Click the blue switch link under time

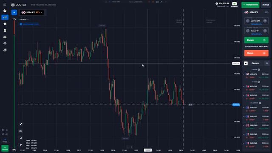[256, 24]
